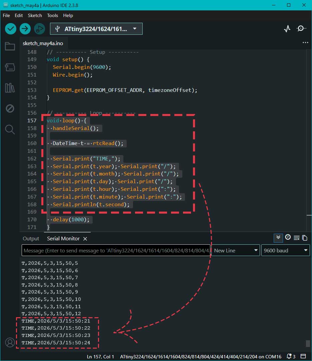
Task: Open the Library Manager books icon
Action: tap(10, 88)
